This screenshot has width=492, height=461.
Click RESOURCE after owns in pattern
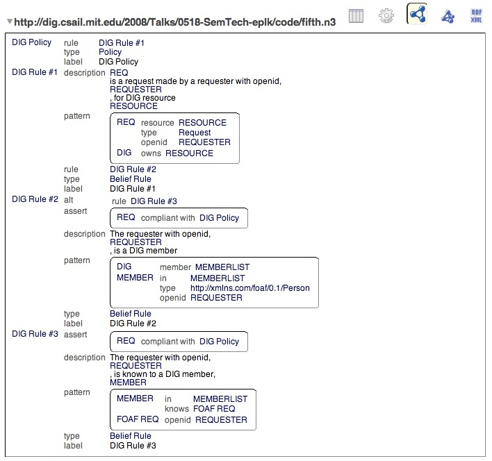pos(189,153)
